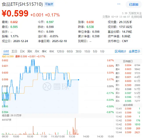The width and height of the screenshot is (144, 140).
Task: Click the 成交明细 header
Action: pos(128,105)
